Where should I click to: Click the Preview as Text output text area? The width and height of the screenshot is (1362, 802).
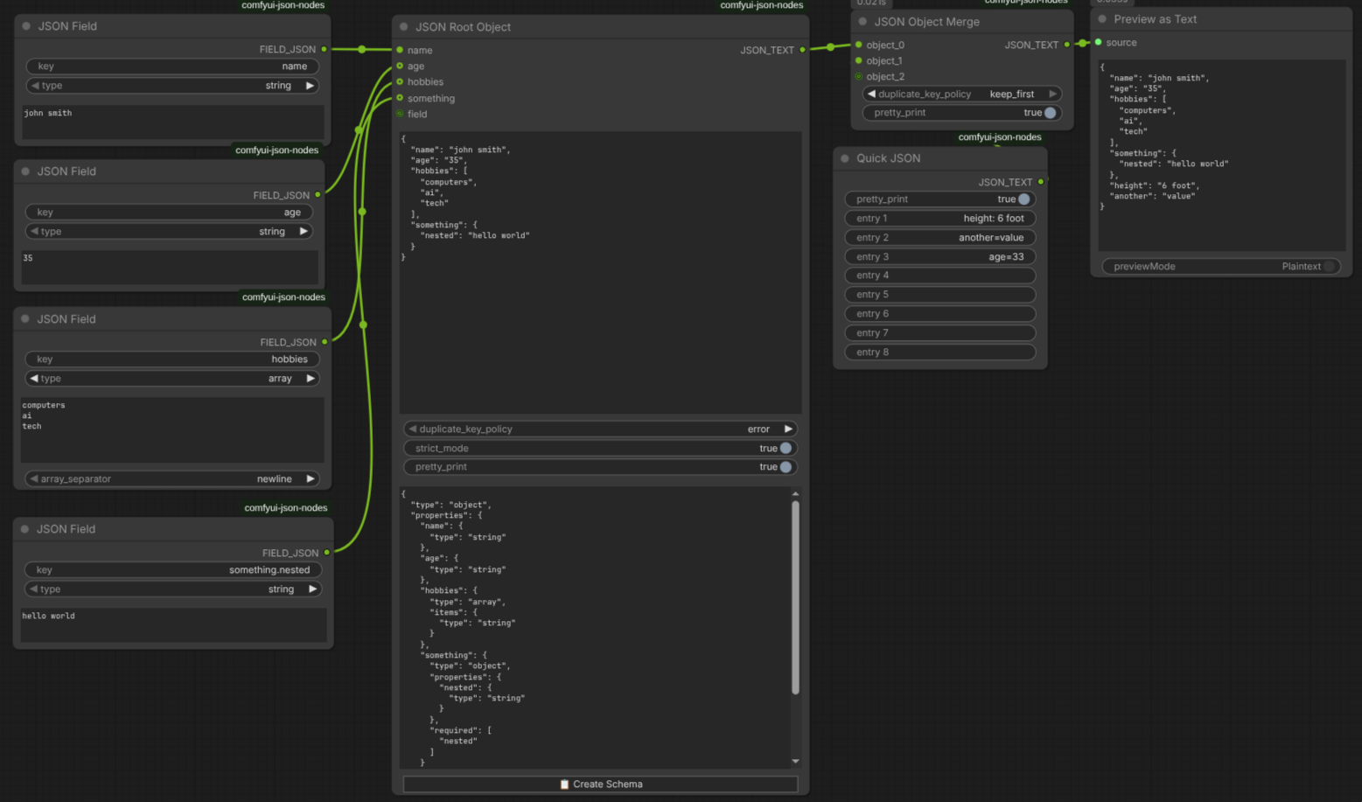pyautogui.click(x=1221, y=156)
